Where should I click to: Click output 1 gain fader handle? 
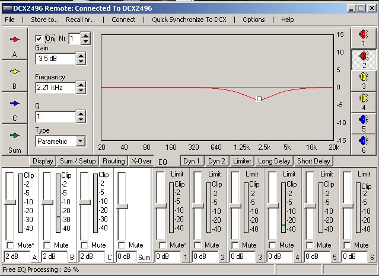161,206
